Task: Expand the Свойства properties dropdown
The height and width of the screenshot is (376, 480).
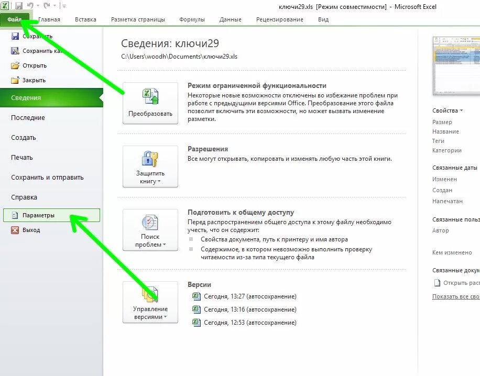Action: (447, 110)
